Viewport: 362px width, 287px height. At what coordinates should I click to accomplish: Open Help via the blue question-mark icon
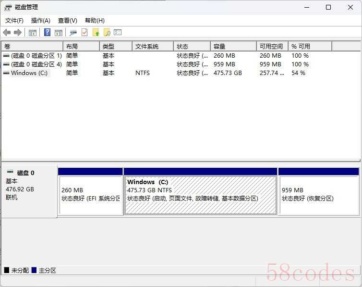pos(47,32)
